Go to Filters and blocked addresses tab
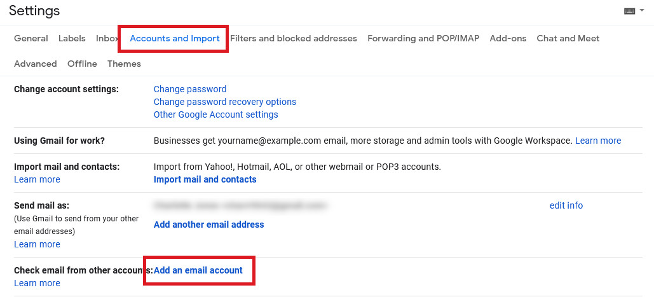This screenshot has height=297, width=654. coord(294,38)
